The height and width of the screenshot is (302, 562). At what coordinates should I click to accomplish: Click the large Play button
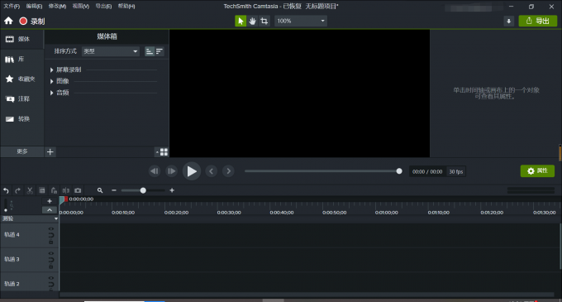192,171
